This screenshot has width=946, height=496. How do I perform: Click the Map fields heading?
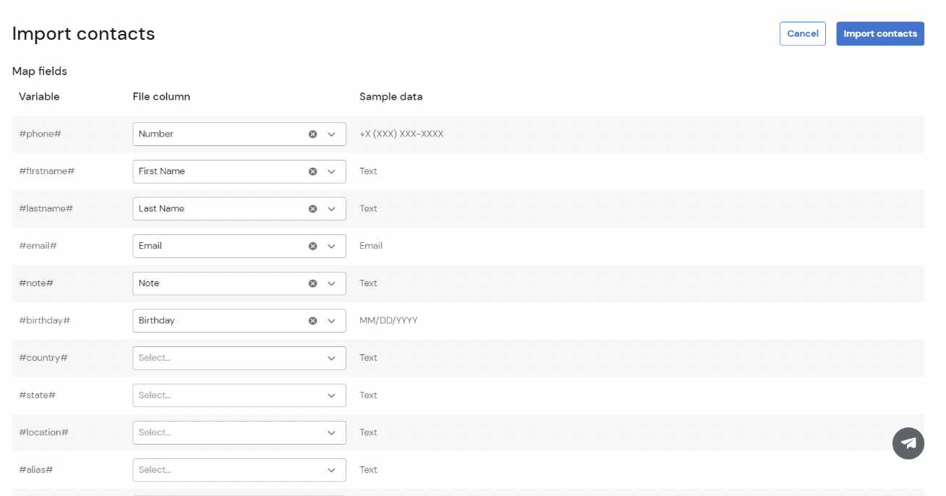pyautogui.click(x=39, y=71)
